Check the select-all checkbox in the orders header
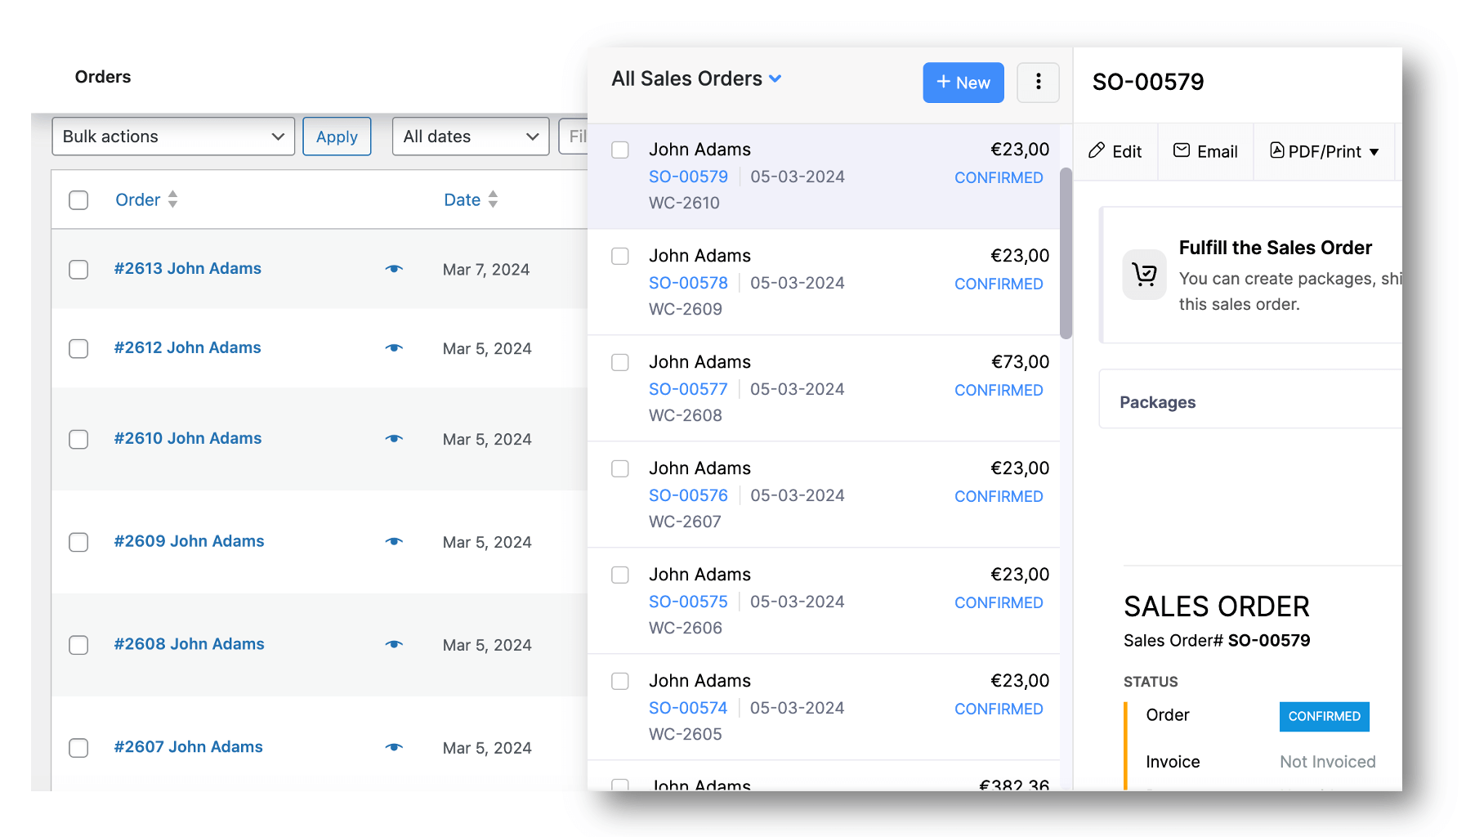1466x837 pixels. coord(78,199)
